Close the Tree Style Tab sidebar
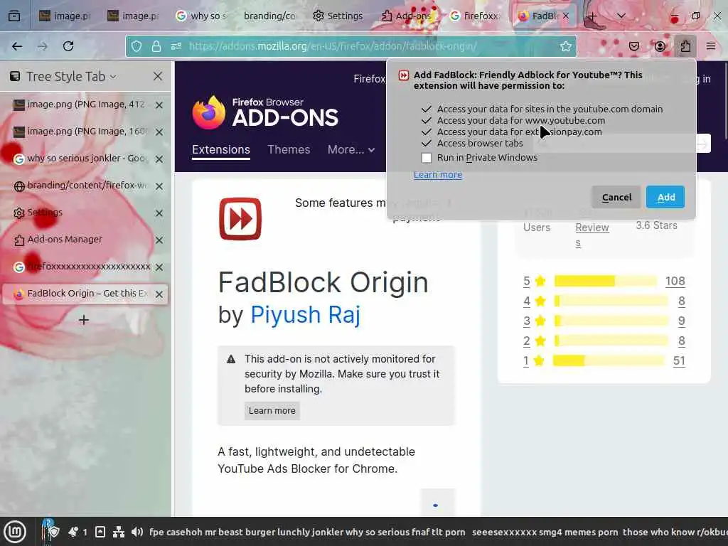Viewport: 728px width, 546px height. pyautogui.click(x=158, y=76)
